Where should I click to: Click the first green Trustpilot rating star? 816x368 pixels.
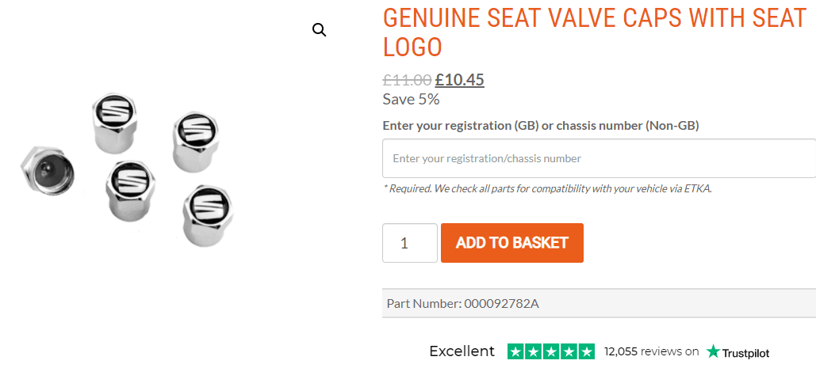(x=515, y=351)
